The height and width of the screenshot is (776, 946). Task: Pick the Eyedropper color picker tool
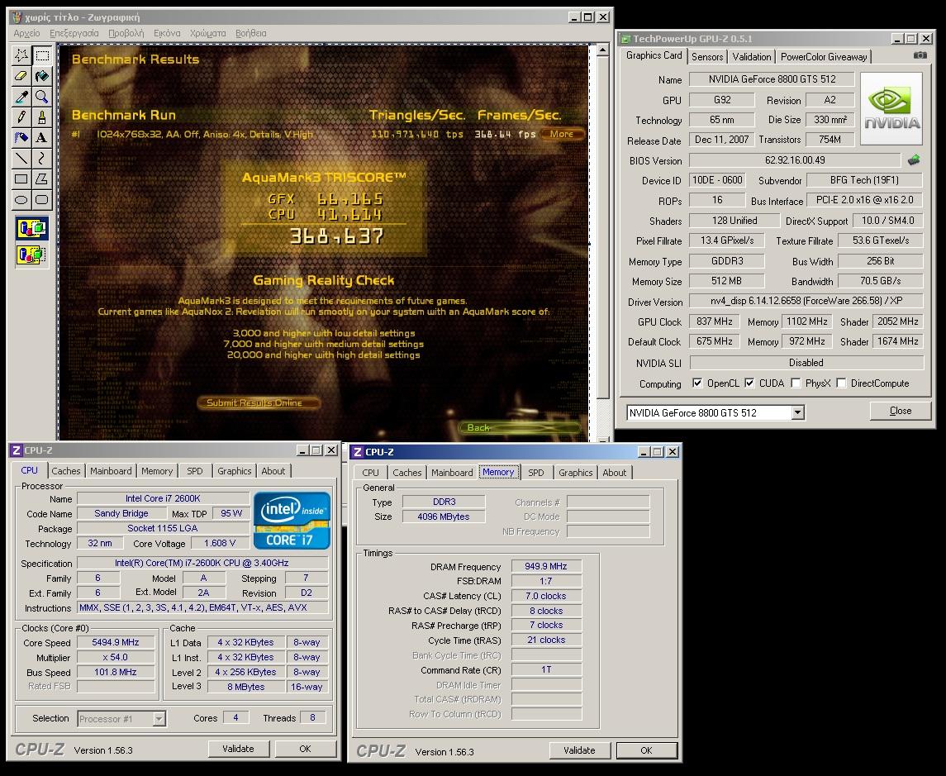tap(21, 97)
